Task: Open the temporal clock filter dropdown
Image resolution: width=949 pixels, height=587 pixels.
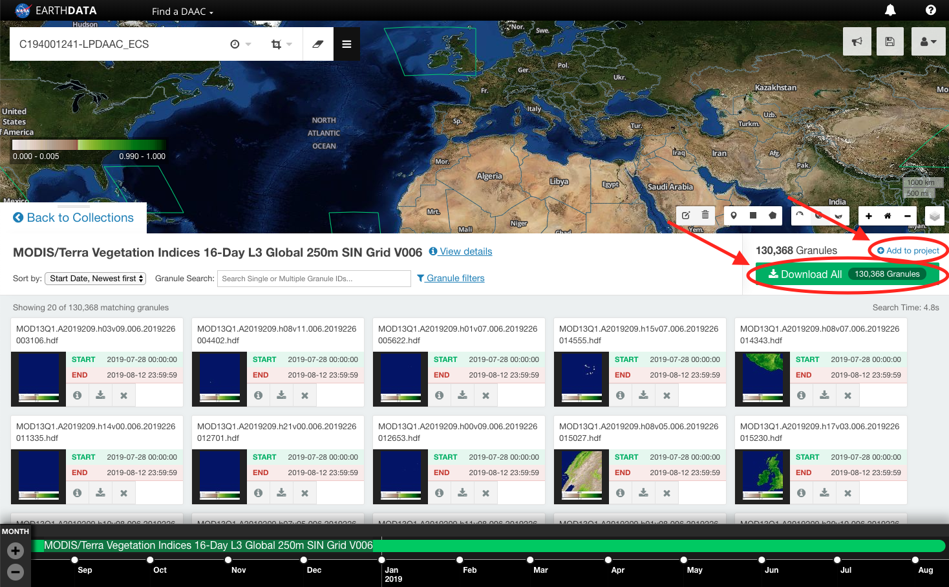Action: pyautogui.click(x=240, y=44)
